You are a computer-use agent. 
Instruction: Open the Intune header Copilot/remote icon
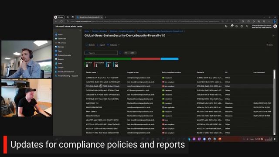coord(226,26)
